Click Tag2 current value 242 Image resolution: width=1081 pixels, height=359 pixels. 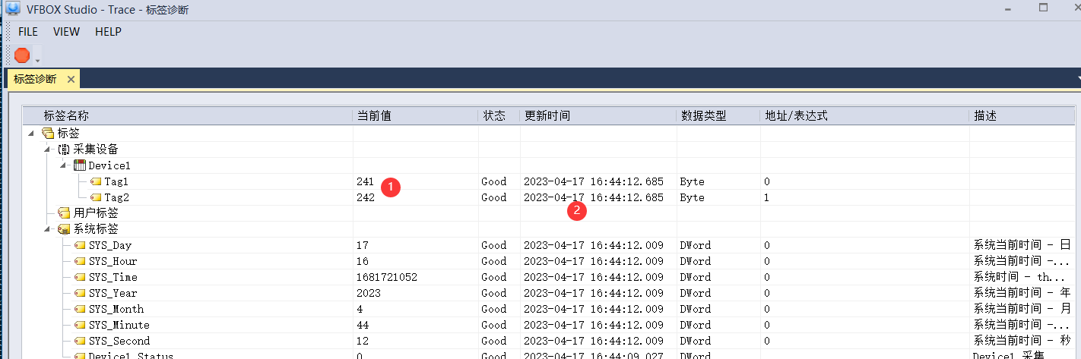click(x=365, y=197)
